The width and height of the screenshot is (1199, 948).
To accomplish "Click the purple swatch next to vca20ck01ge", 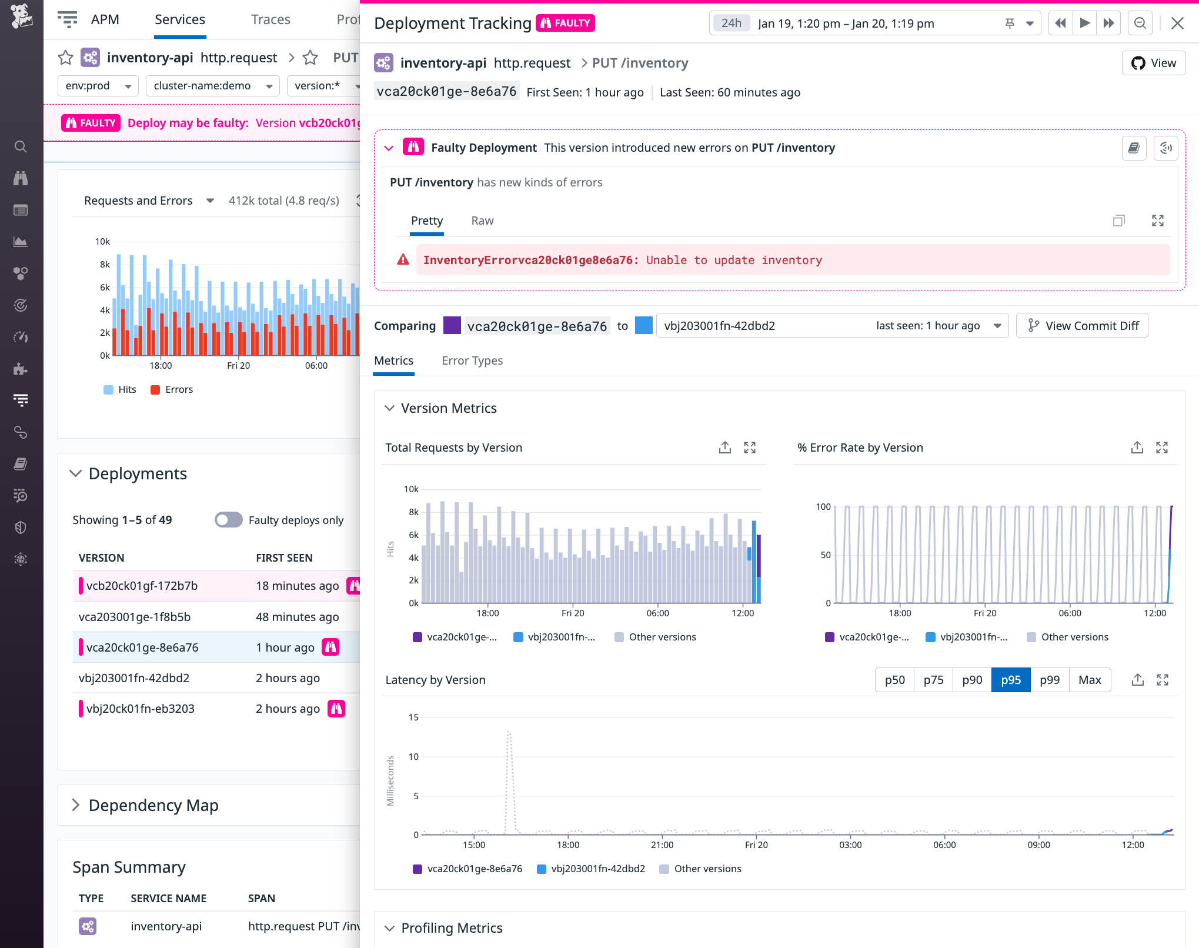I will (x=452, y=325).
